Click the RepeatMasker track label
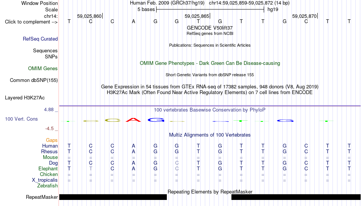The width and height of the screenshot is (361, 206). tap(42, 197)
